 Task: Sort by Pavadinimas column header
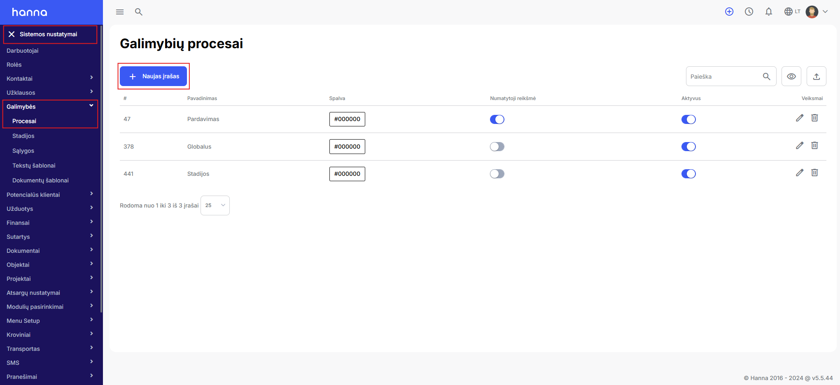202,98
